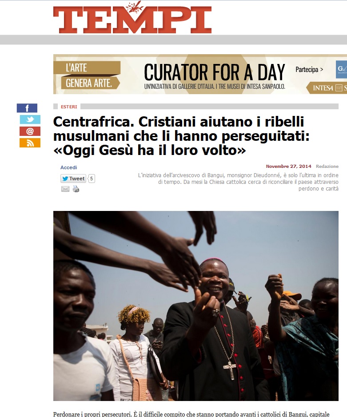Open the orange RSS feed icon
Image resolution: width=347 pixels, height=417 pixels.
(30, 143)
